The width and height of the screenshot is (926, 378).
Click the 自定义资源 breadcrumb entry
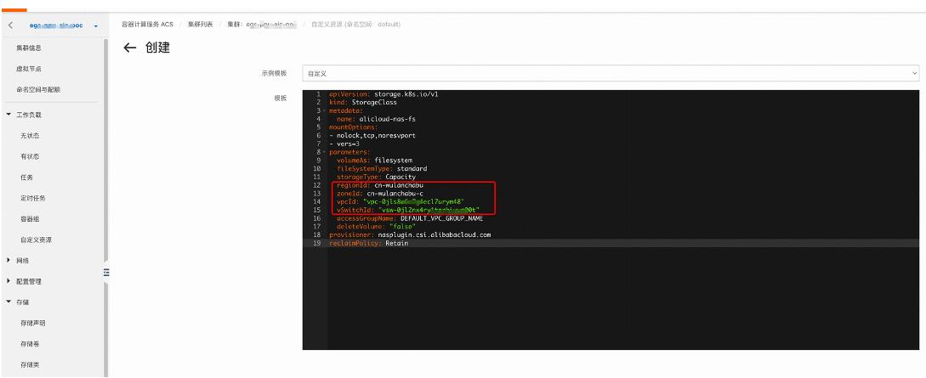355,24
